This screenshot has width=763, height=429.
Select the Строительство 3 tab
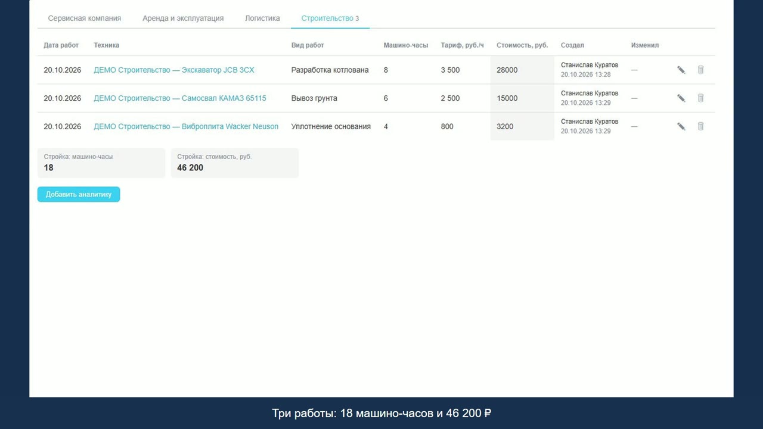tap(330, 18)
